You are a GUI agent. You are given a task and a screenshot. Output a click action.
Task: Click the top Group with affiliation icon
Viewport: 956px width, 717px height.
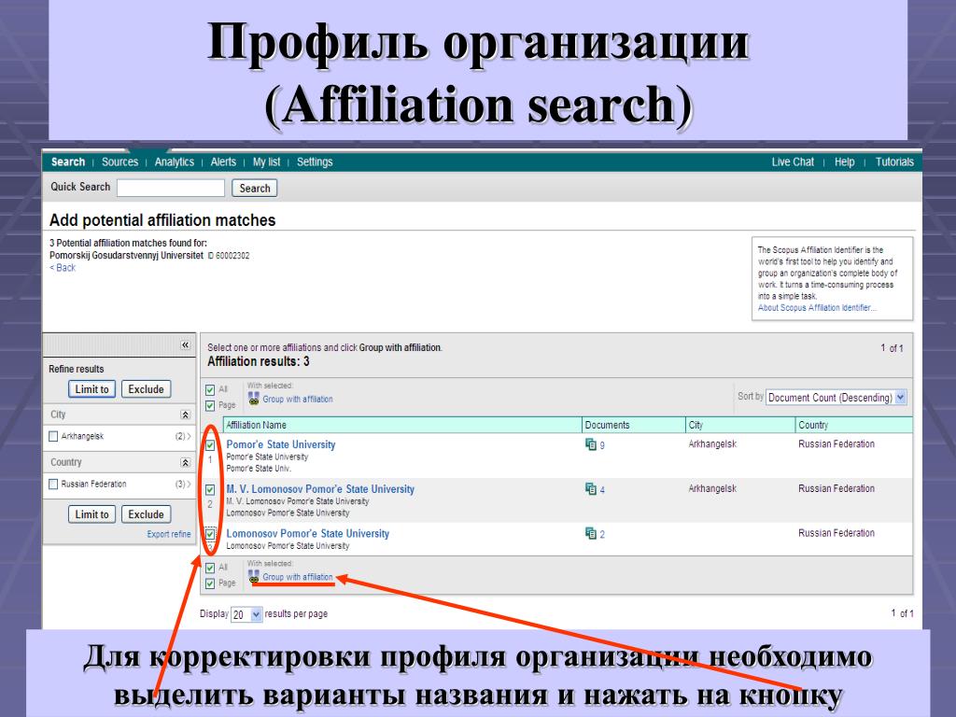pyautogui.click(x=254, y=399)
